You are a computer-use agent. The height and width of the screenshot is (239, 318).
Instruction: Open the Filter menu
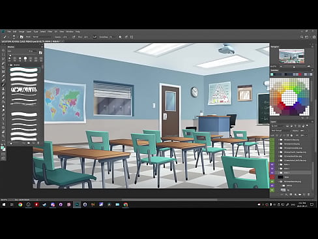coord(50,31)
